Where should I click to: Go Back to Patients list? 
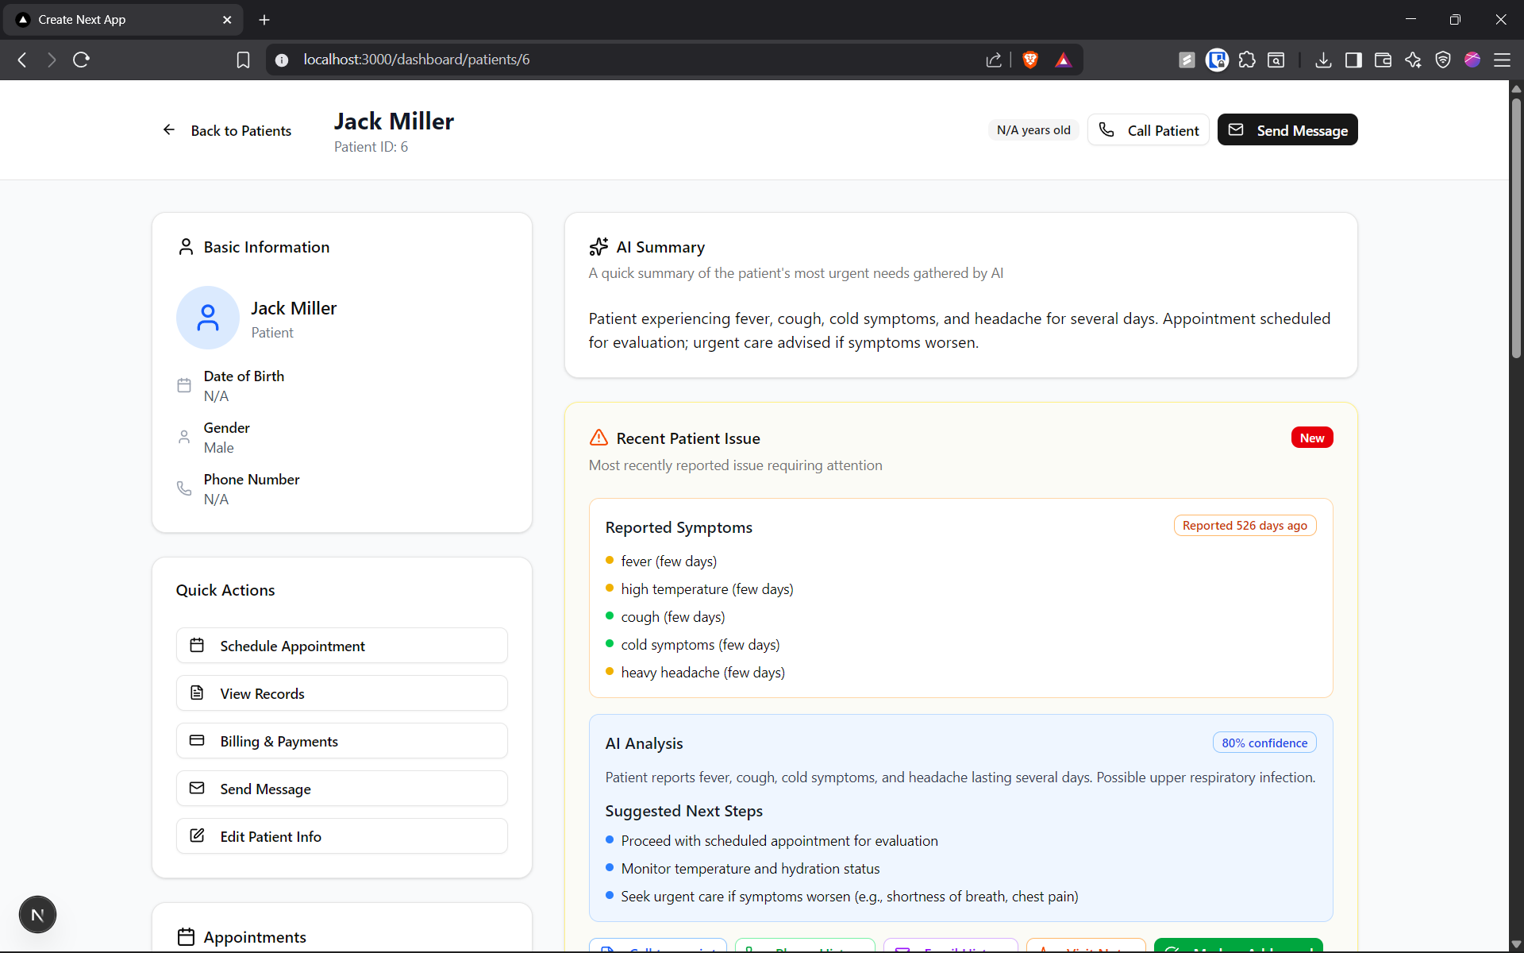click(x=227, y=130)
